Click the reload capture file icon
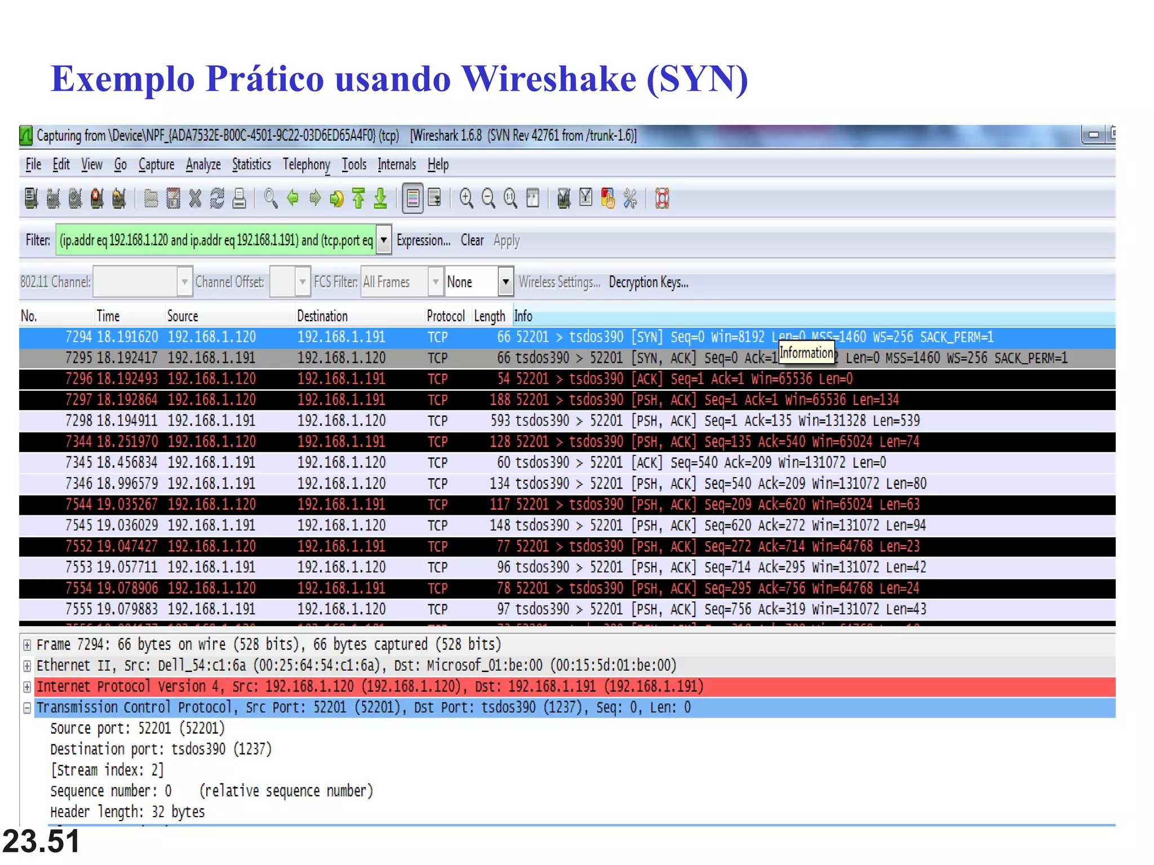Image resolution: width=1154 pixels, height=865 pixels. [x=217, y=198]
